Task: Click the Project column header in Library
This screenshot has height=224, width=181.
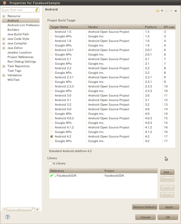Action: click(130, 171)
